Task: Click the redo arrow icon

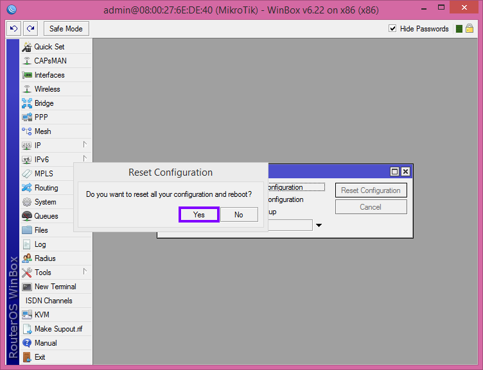Action: click(x=30, y=29)
